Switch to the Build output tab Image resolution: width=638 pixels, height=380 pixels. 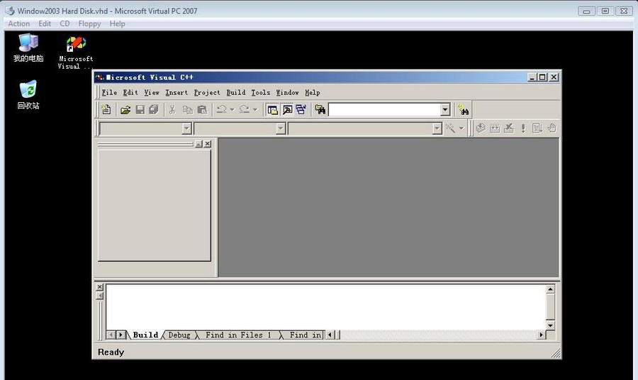[x=145, y=335]
